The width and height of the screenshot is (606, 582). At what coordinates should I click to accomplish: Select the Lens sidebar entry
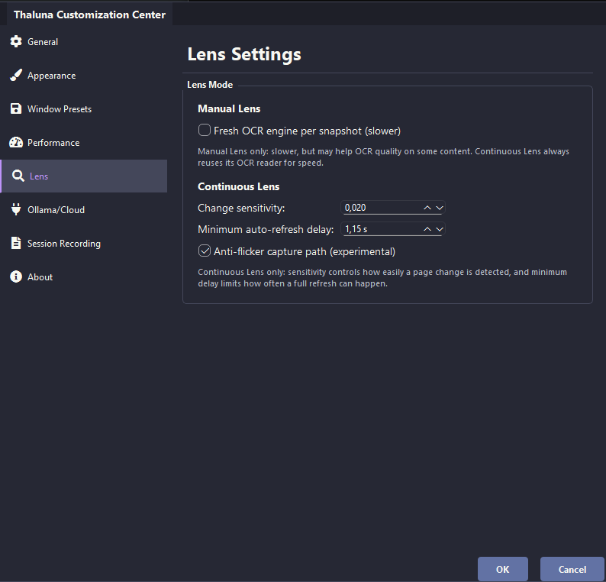click(83, 176)
